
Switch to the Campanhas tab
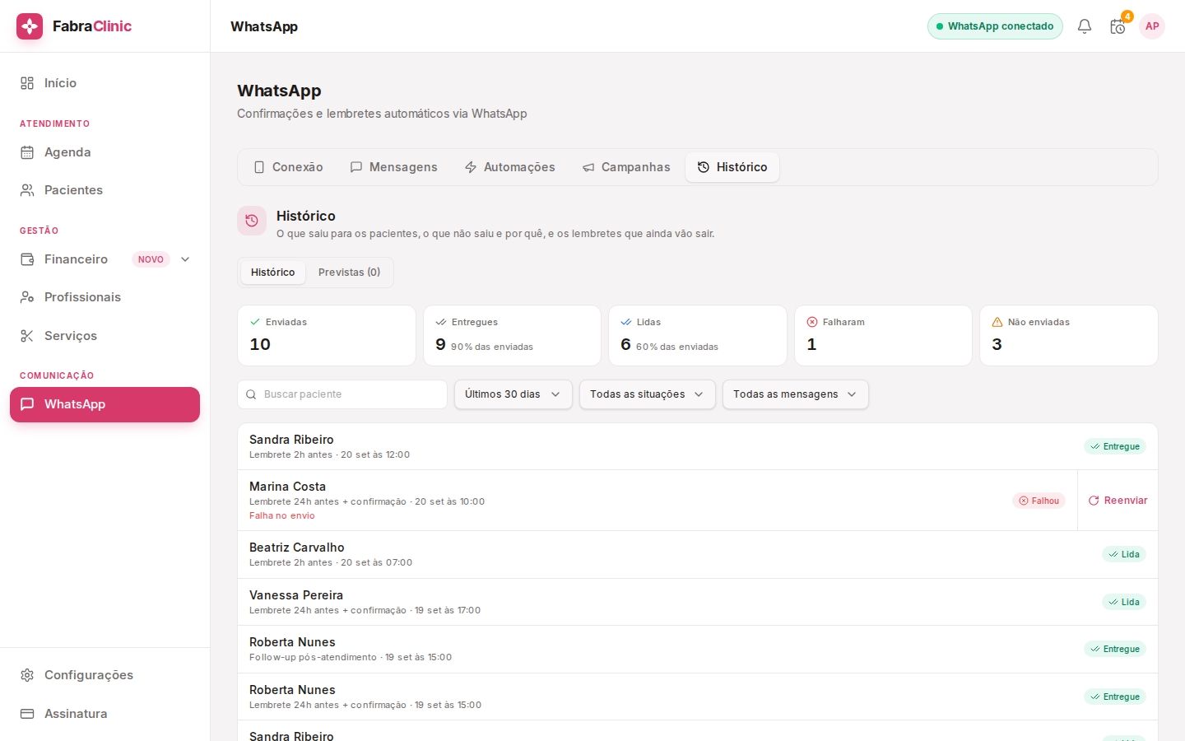pos(626,167)
